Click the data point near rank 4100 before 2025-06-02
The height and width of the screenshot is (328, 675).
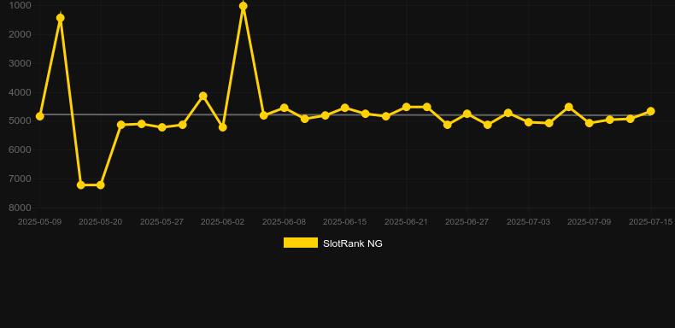[203, 96]
